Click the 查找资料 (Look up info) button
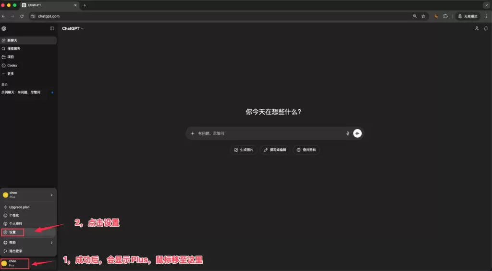Image resolution: width=492 pixels, height=271 pixels. click(x=306, y=150)
